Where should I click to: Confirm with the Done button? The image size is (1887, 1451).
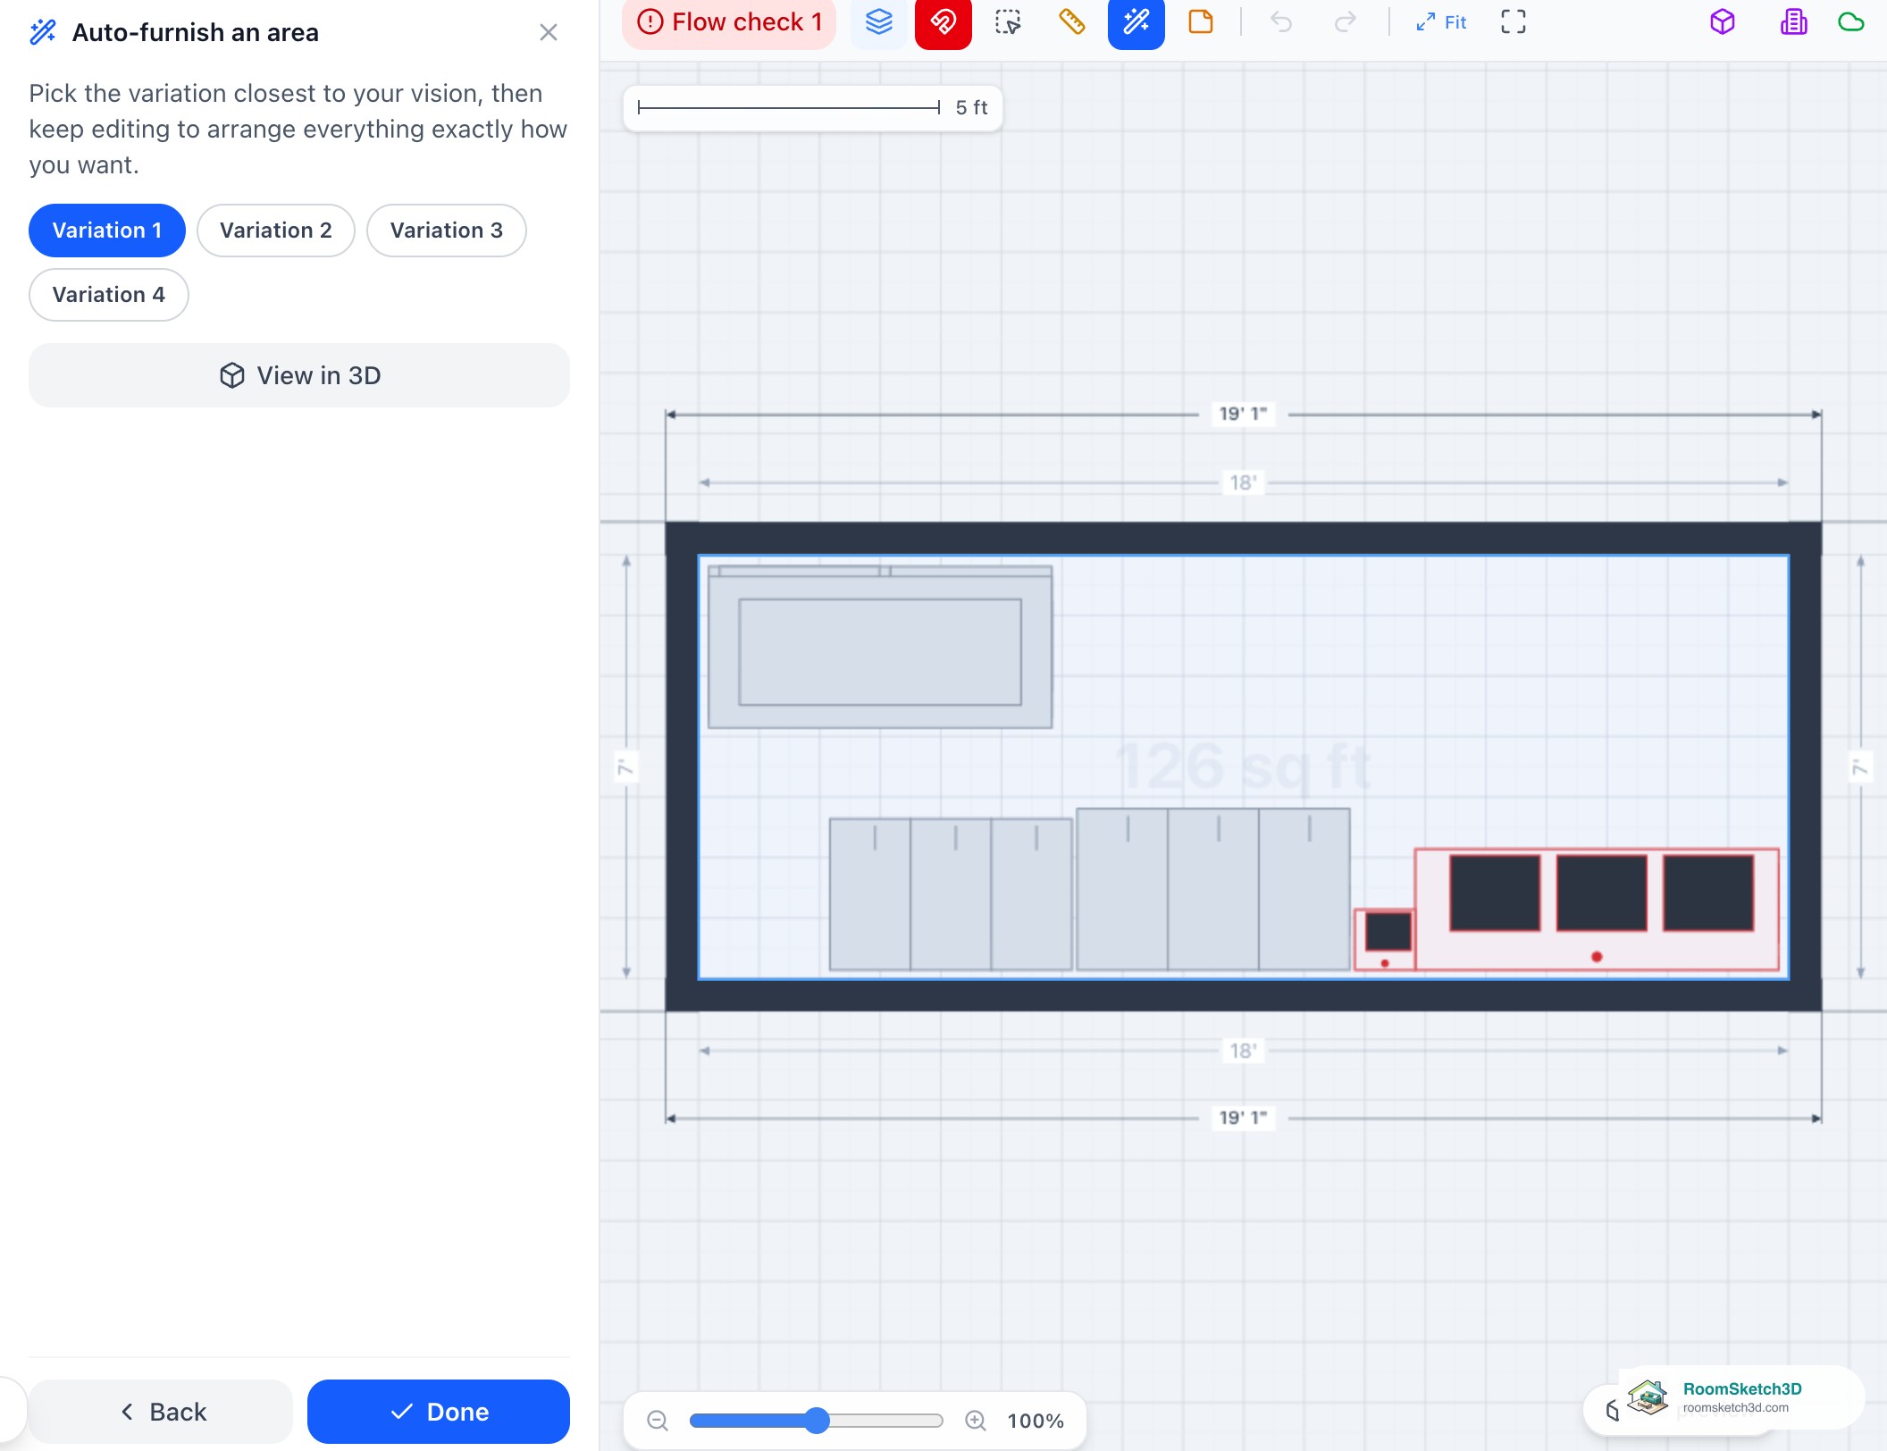(x=439, y=1412)
